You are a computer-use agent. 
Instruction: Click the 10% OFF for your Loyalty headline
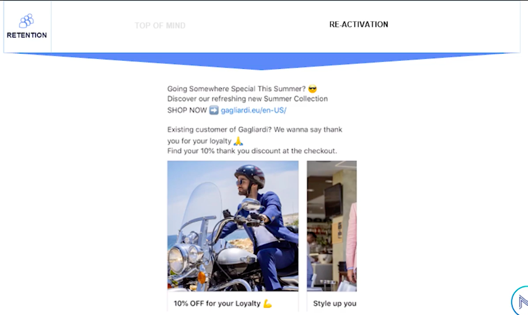tap(217, 304)
